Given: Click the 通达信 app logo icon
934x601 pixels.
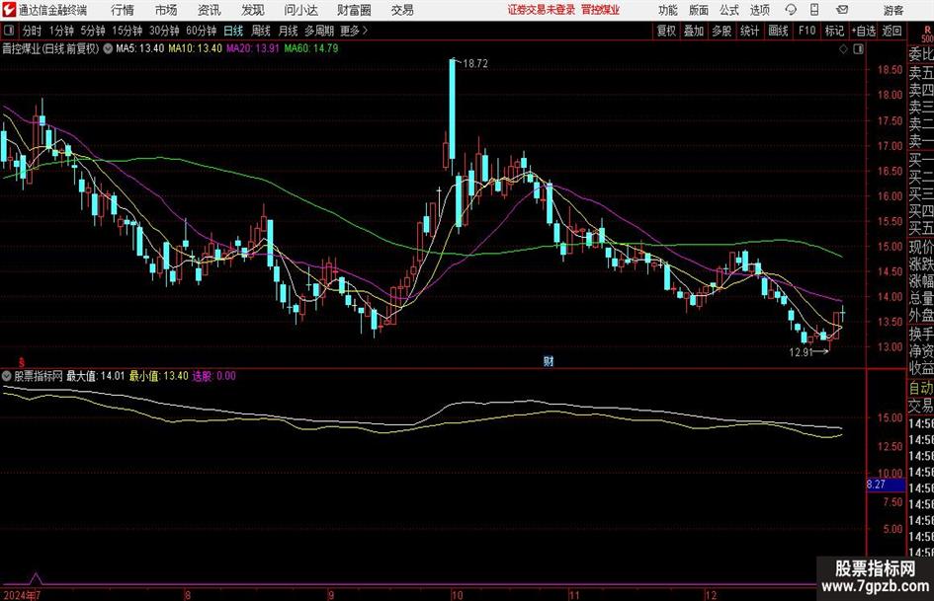Looking at the screenshot, I should (x=9, y=10).
